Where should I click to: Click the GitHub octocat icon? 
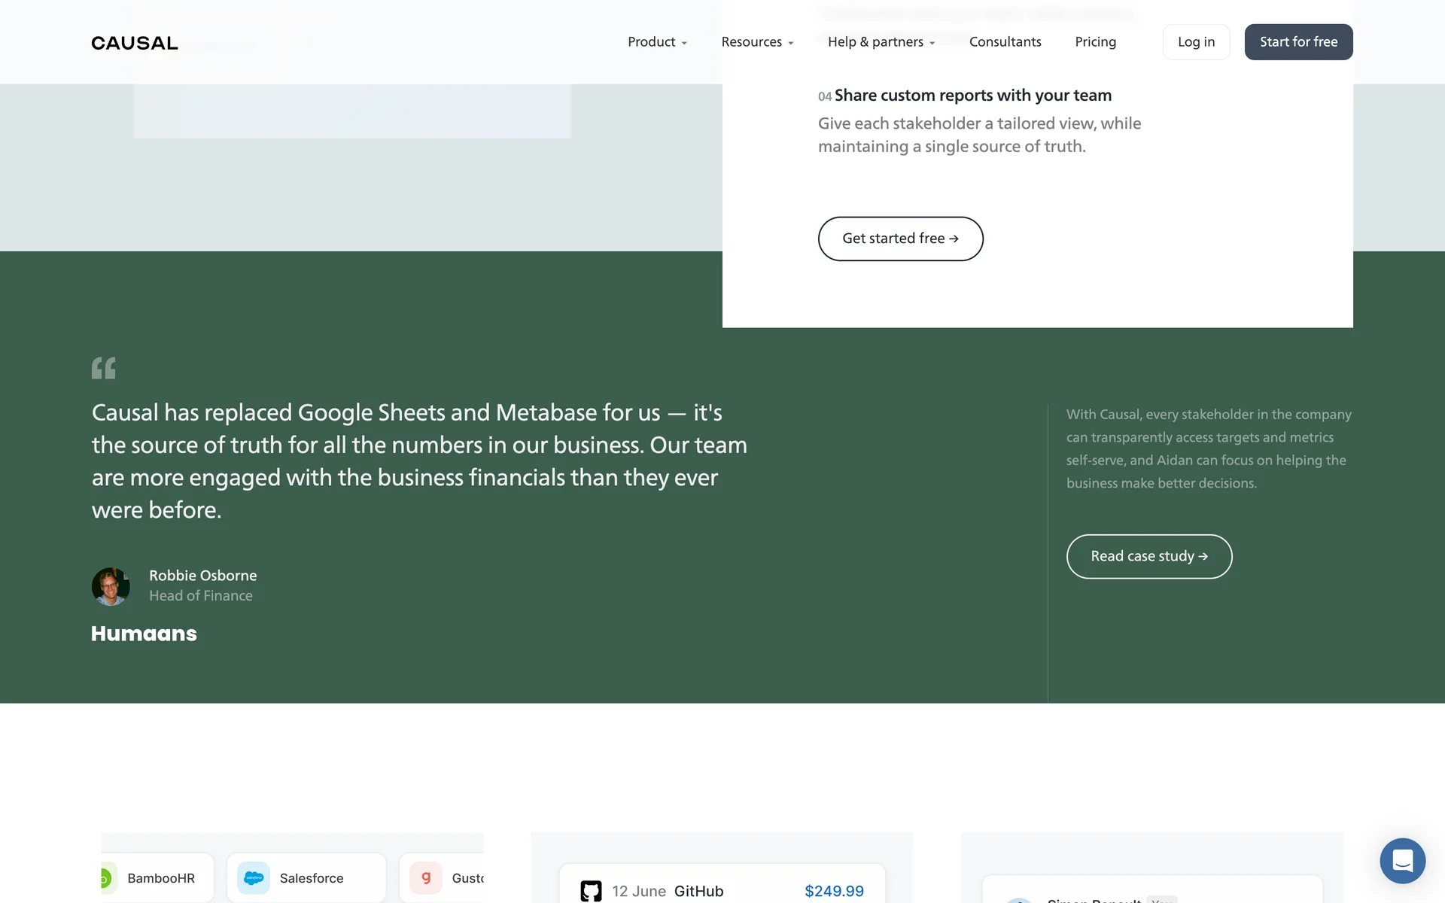coord(592,891)
